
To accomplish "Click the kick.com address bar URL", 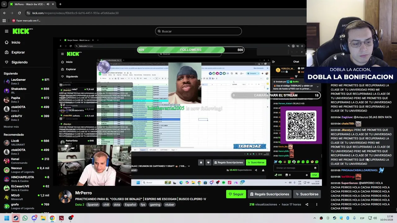I will tap(75, 13).
